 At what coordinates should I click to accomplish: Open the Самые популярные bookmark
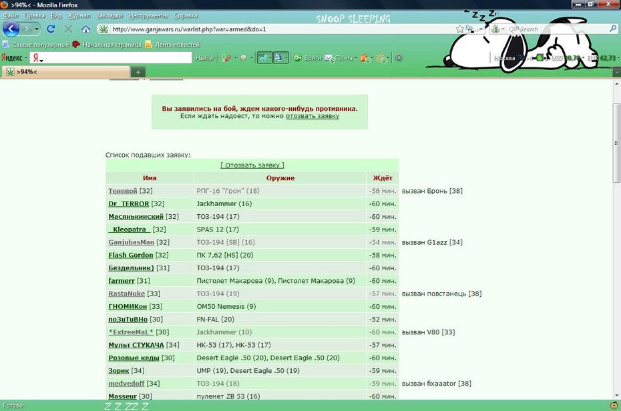[35, 45]
